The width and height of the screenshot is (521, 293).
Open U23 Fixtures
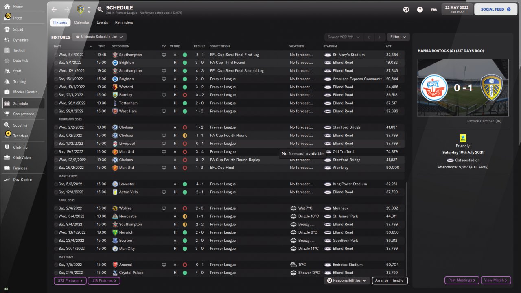pos(70,281)
